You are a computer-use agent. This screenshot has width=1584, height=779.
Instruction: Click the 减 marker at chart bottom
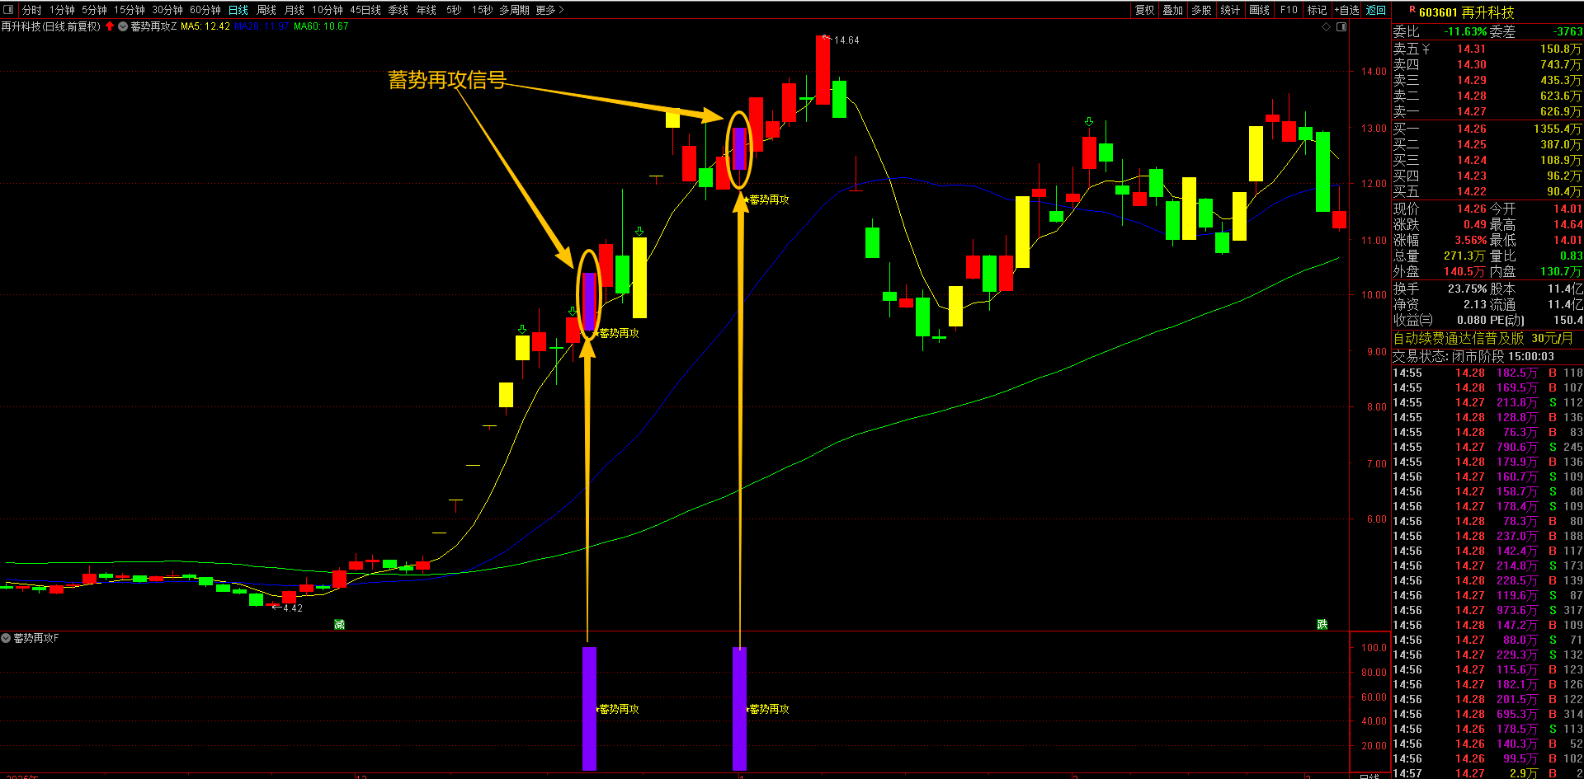(x=339, y=625)
